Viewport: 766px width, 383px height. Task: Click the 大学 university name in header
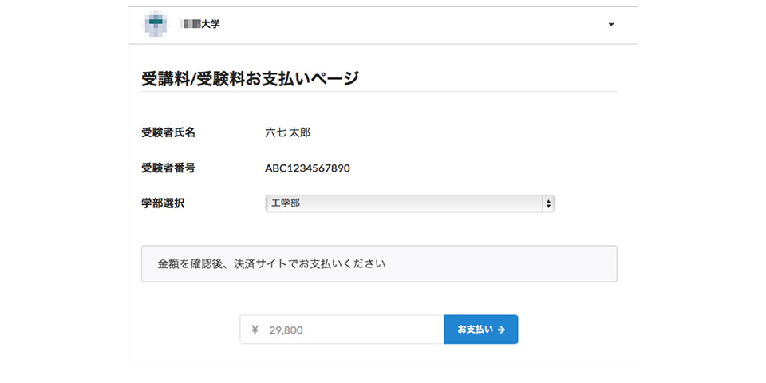(x=199, y=23)
